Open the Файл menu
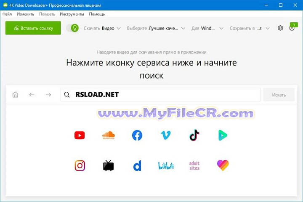The height and width of the screenshot is (202, 303). click(7, 14)
